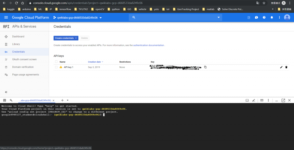294x150 pixels.
Task: Open the header three-dot settings menu
Action: 279,17
